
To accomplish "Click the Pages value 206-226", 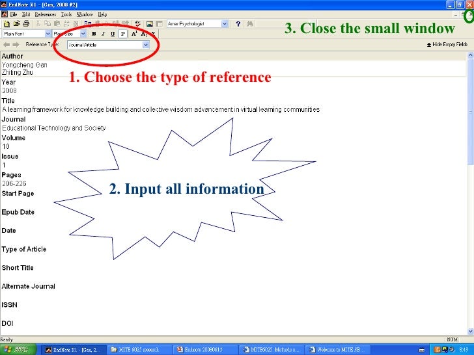I will (14, 183).
